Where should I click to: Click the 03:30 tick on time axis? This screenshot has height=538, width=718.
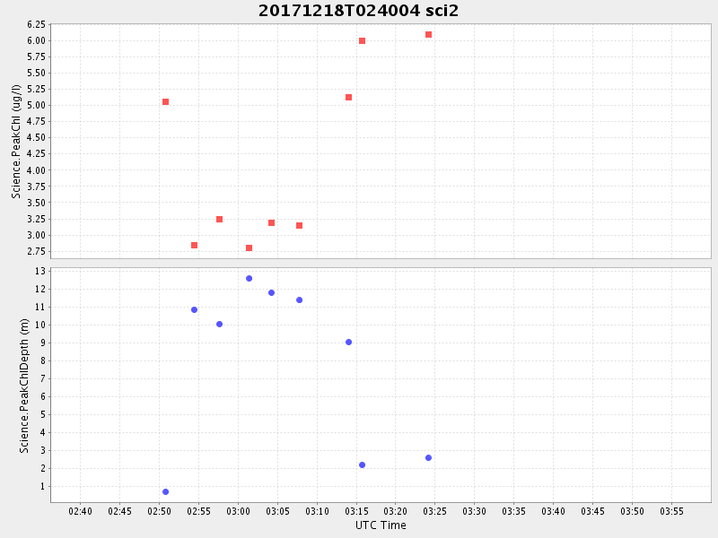click(475, 511)
